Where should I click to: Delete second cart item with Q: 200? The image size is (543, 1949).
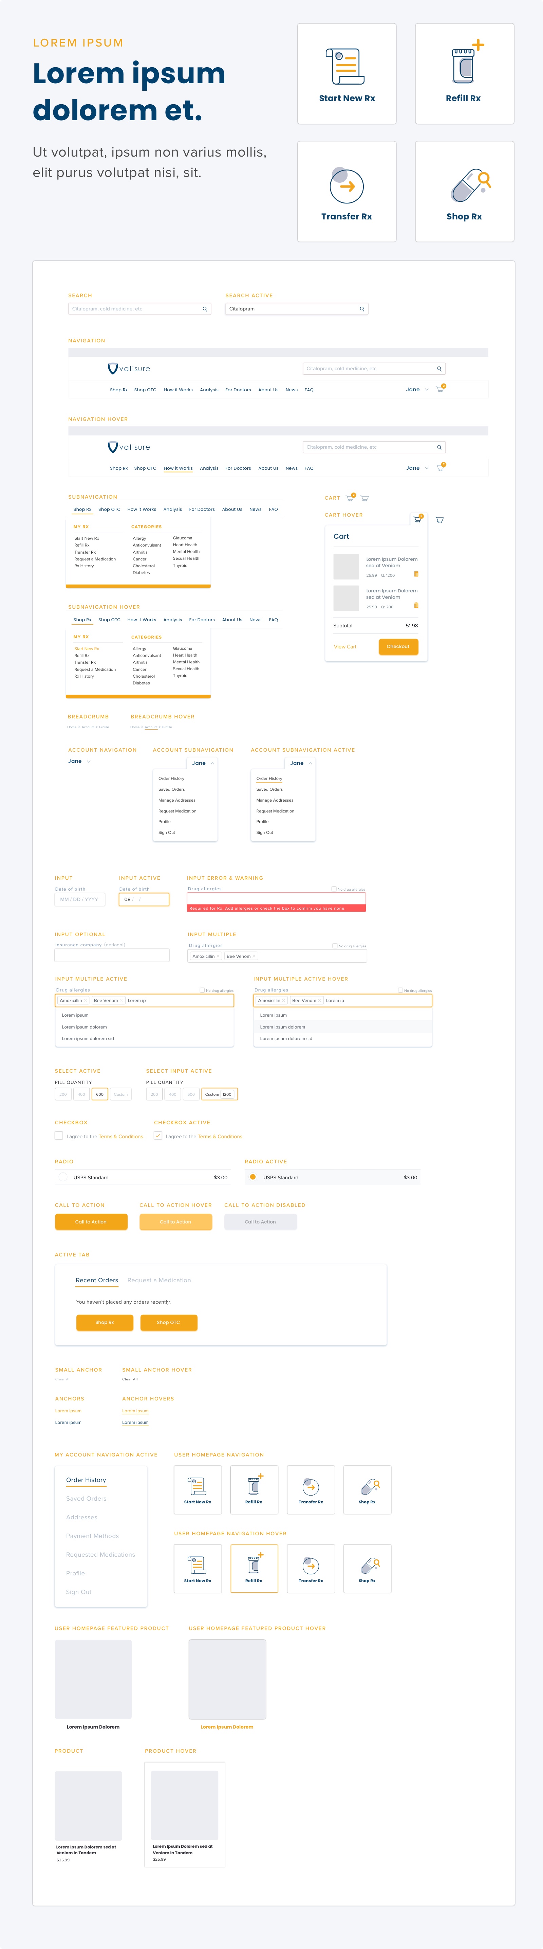(x=416, y=605)
